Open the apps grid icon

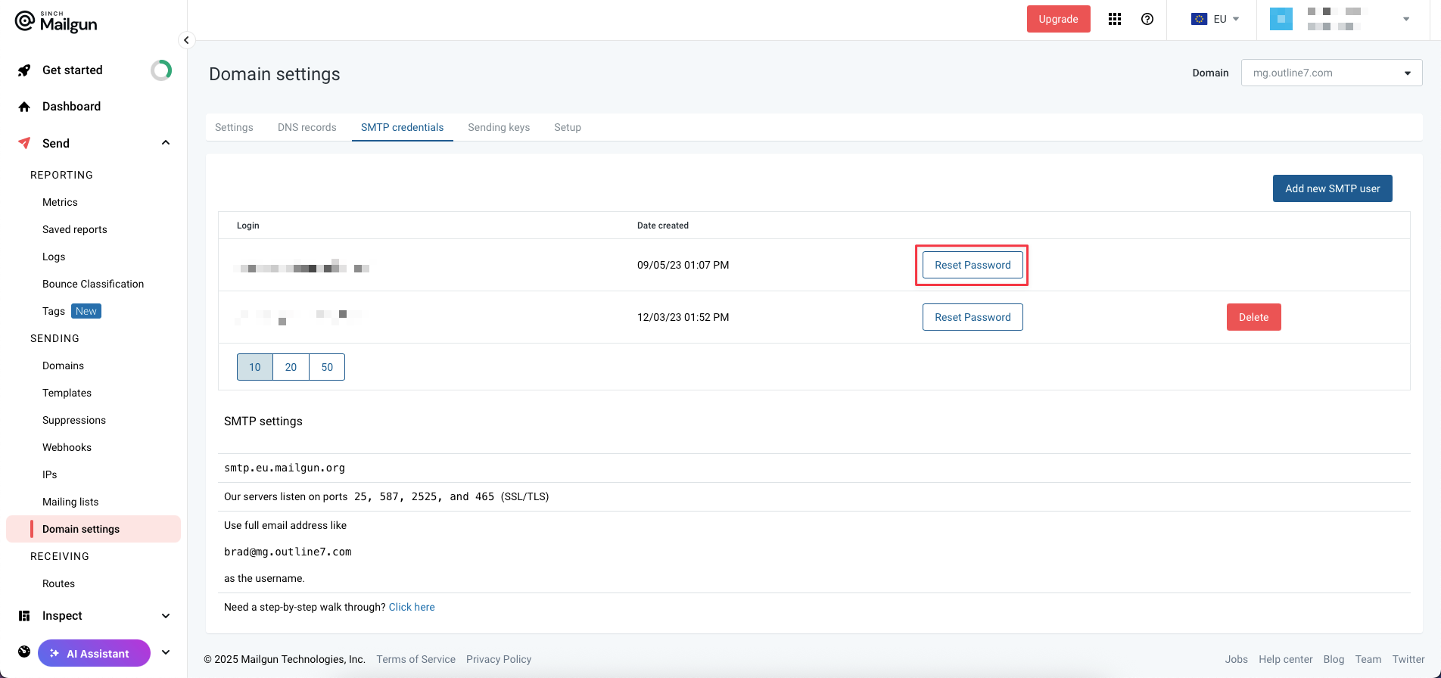[1115, 19]
